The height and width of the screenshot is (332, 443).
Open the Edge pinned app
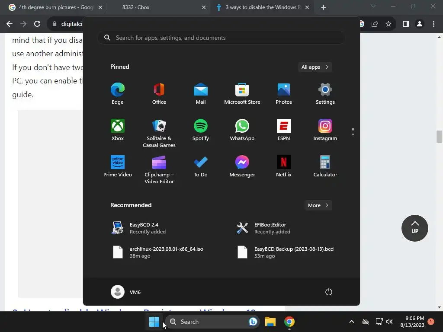[x=118, y=94]
